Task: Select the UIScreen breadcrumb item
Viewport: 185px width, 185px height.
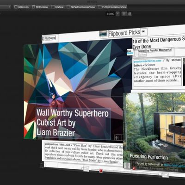Action: 21,7
